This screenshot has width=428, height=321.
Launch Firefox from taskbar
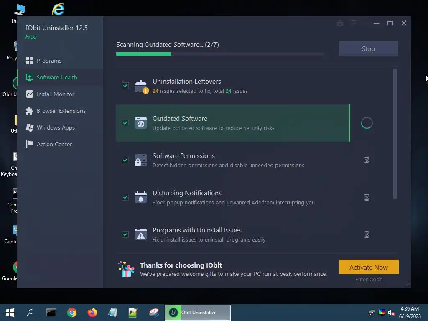tap(92, 313)
